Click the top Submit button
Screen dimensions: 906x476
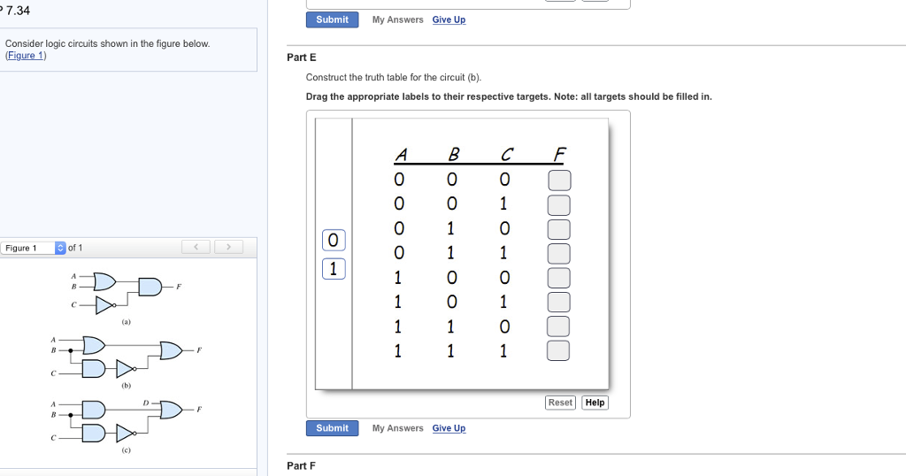332,19
